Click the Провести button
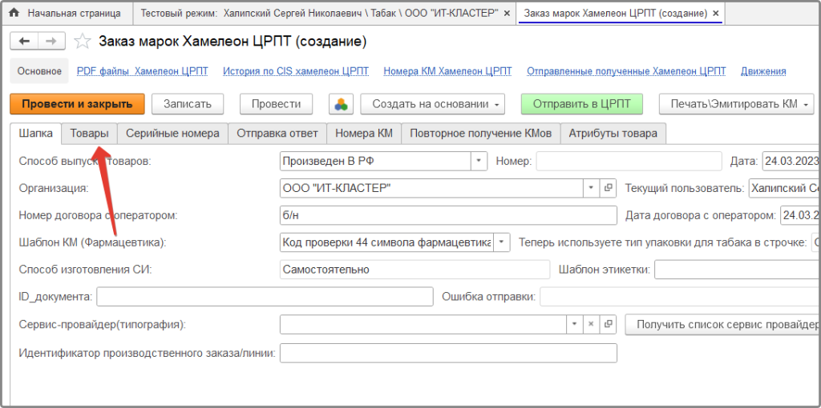The width and height of the screenshot is (821, 408). (276, 104)
